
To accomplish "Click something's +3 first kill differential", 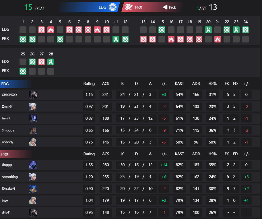I will tap(246, 177).
